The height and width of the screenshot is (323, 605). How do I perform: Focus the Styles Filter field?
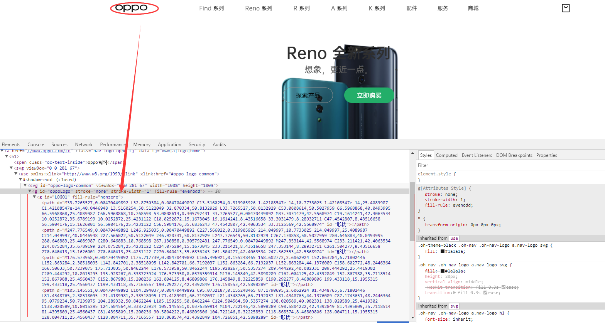point(511,165)
